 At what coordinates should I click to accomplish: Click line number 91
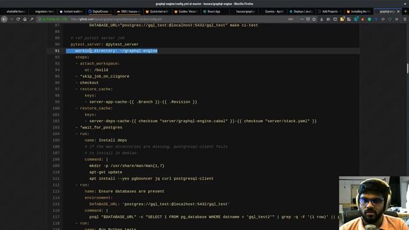57,51
